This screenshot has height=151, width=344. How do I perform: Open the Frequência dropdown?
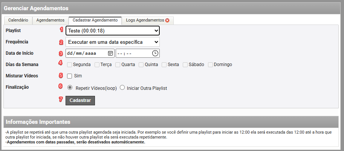(x=112, y=42)
